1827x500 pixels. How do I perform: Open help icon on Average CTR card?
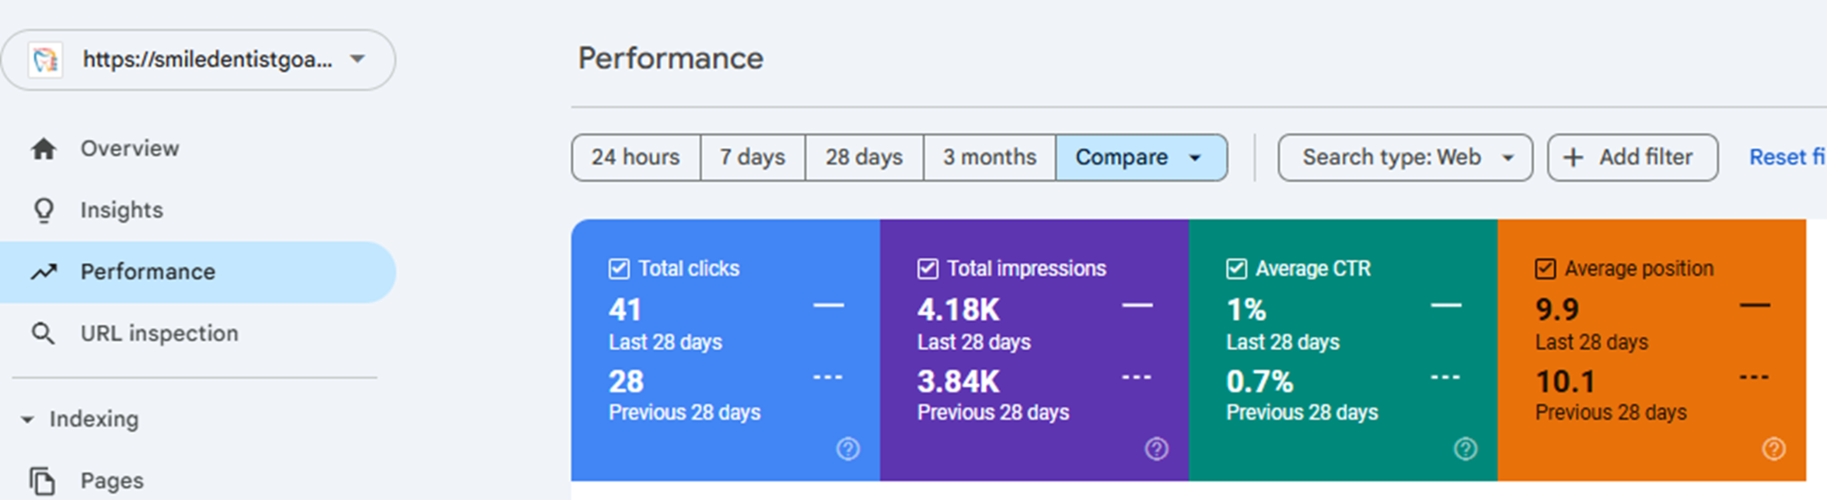(x=1466, y=448)
